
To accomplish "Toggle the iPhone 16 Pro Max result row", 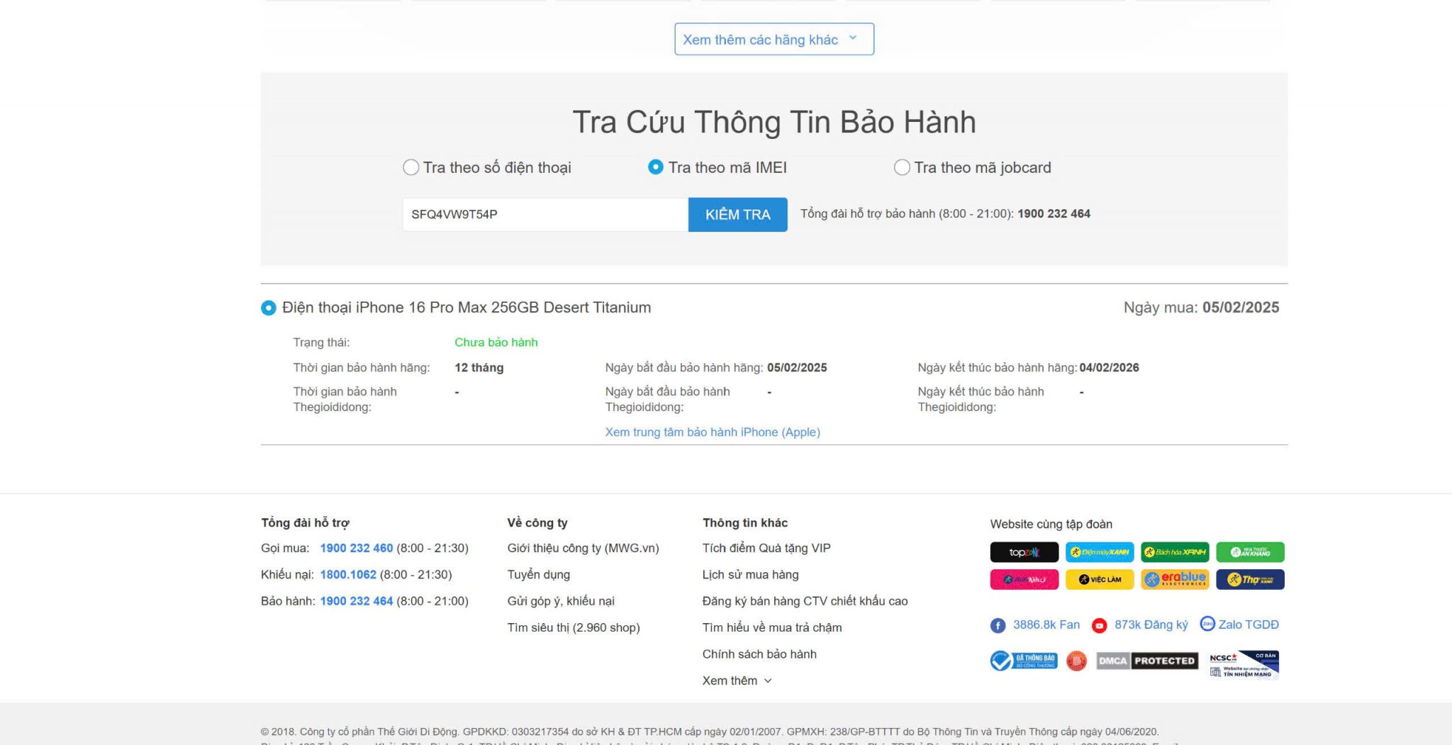I will pyautogui.click(x=269, y=308).
